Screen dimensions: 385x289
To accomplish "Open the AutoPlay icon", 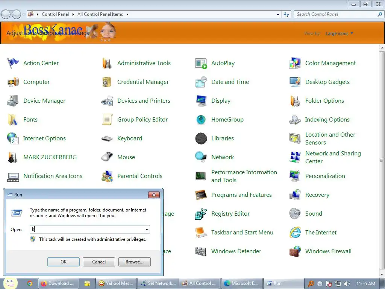I will 201,63.
